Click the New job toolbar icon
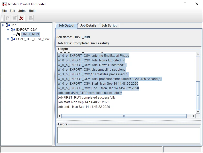Image resolution: width=203 pixels, height=153 pixels. 8,18
